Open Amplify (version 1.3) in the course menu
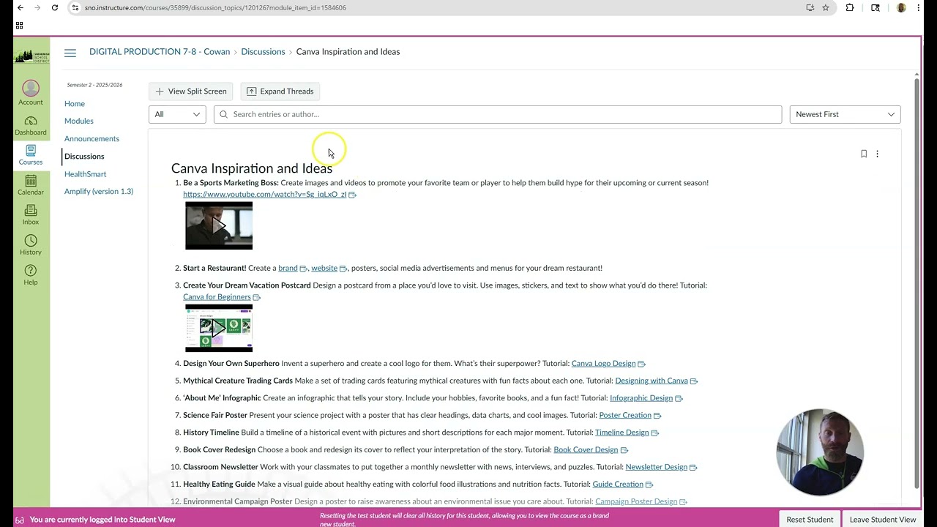 99,191
